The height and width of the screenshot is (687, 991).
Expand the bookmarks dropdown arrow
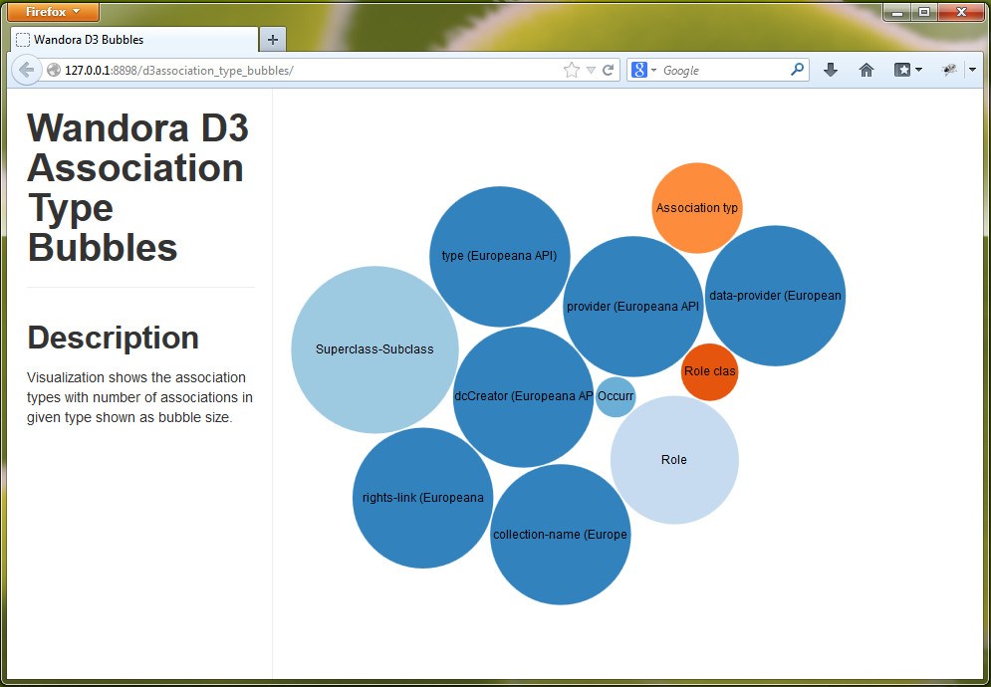(x=917, y=70)
